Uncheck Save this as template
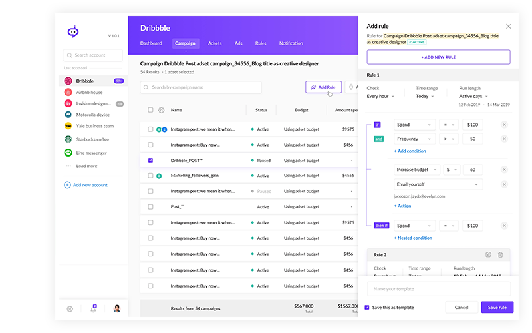532x333 pixels. pos(367,307)
